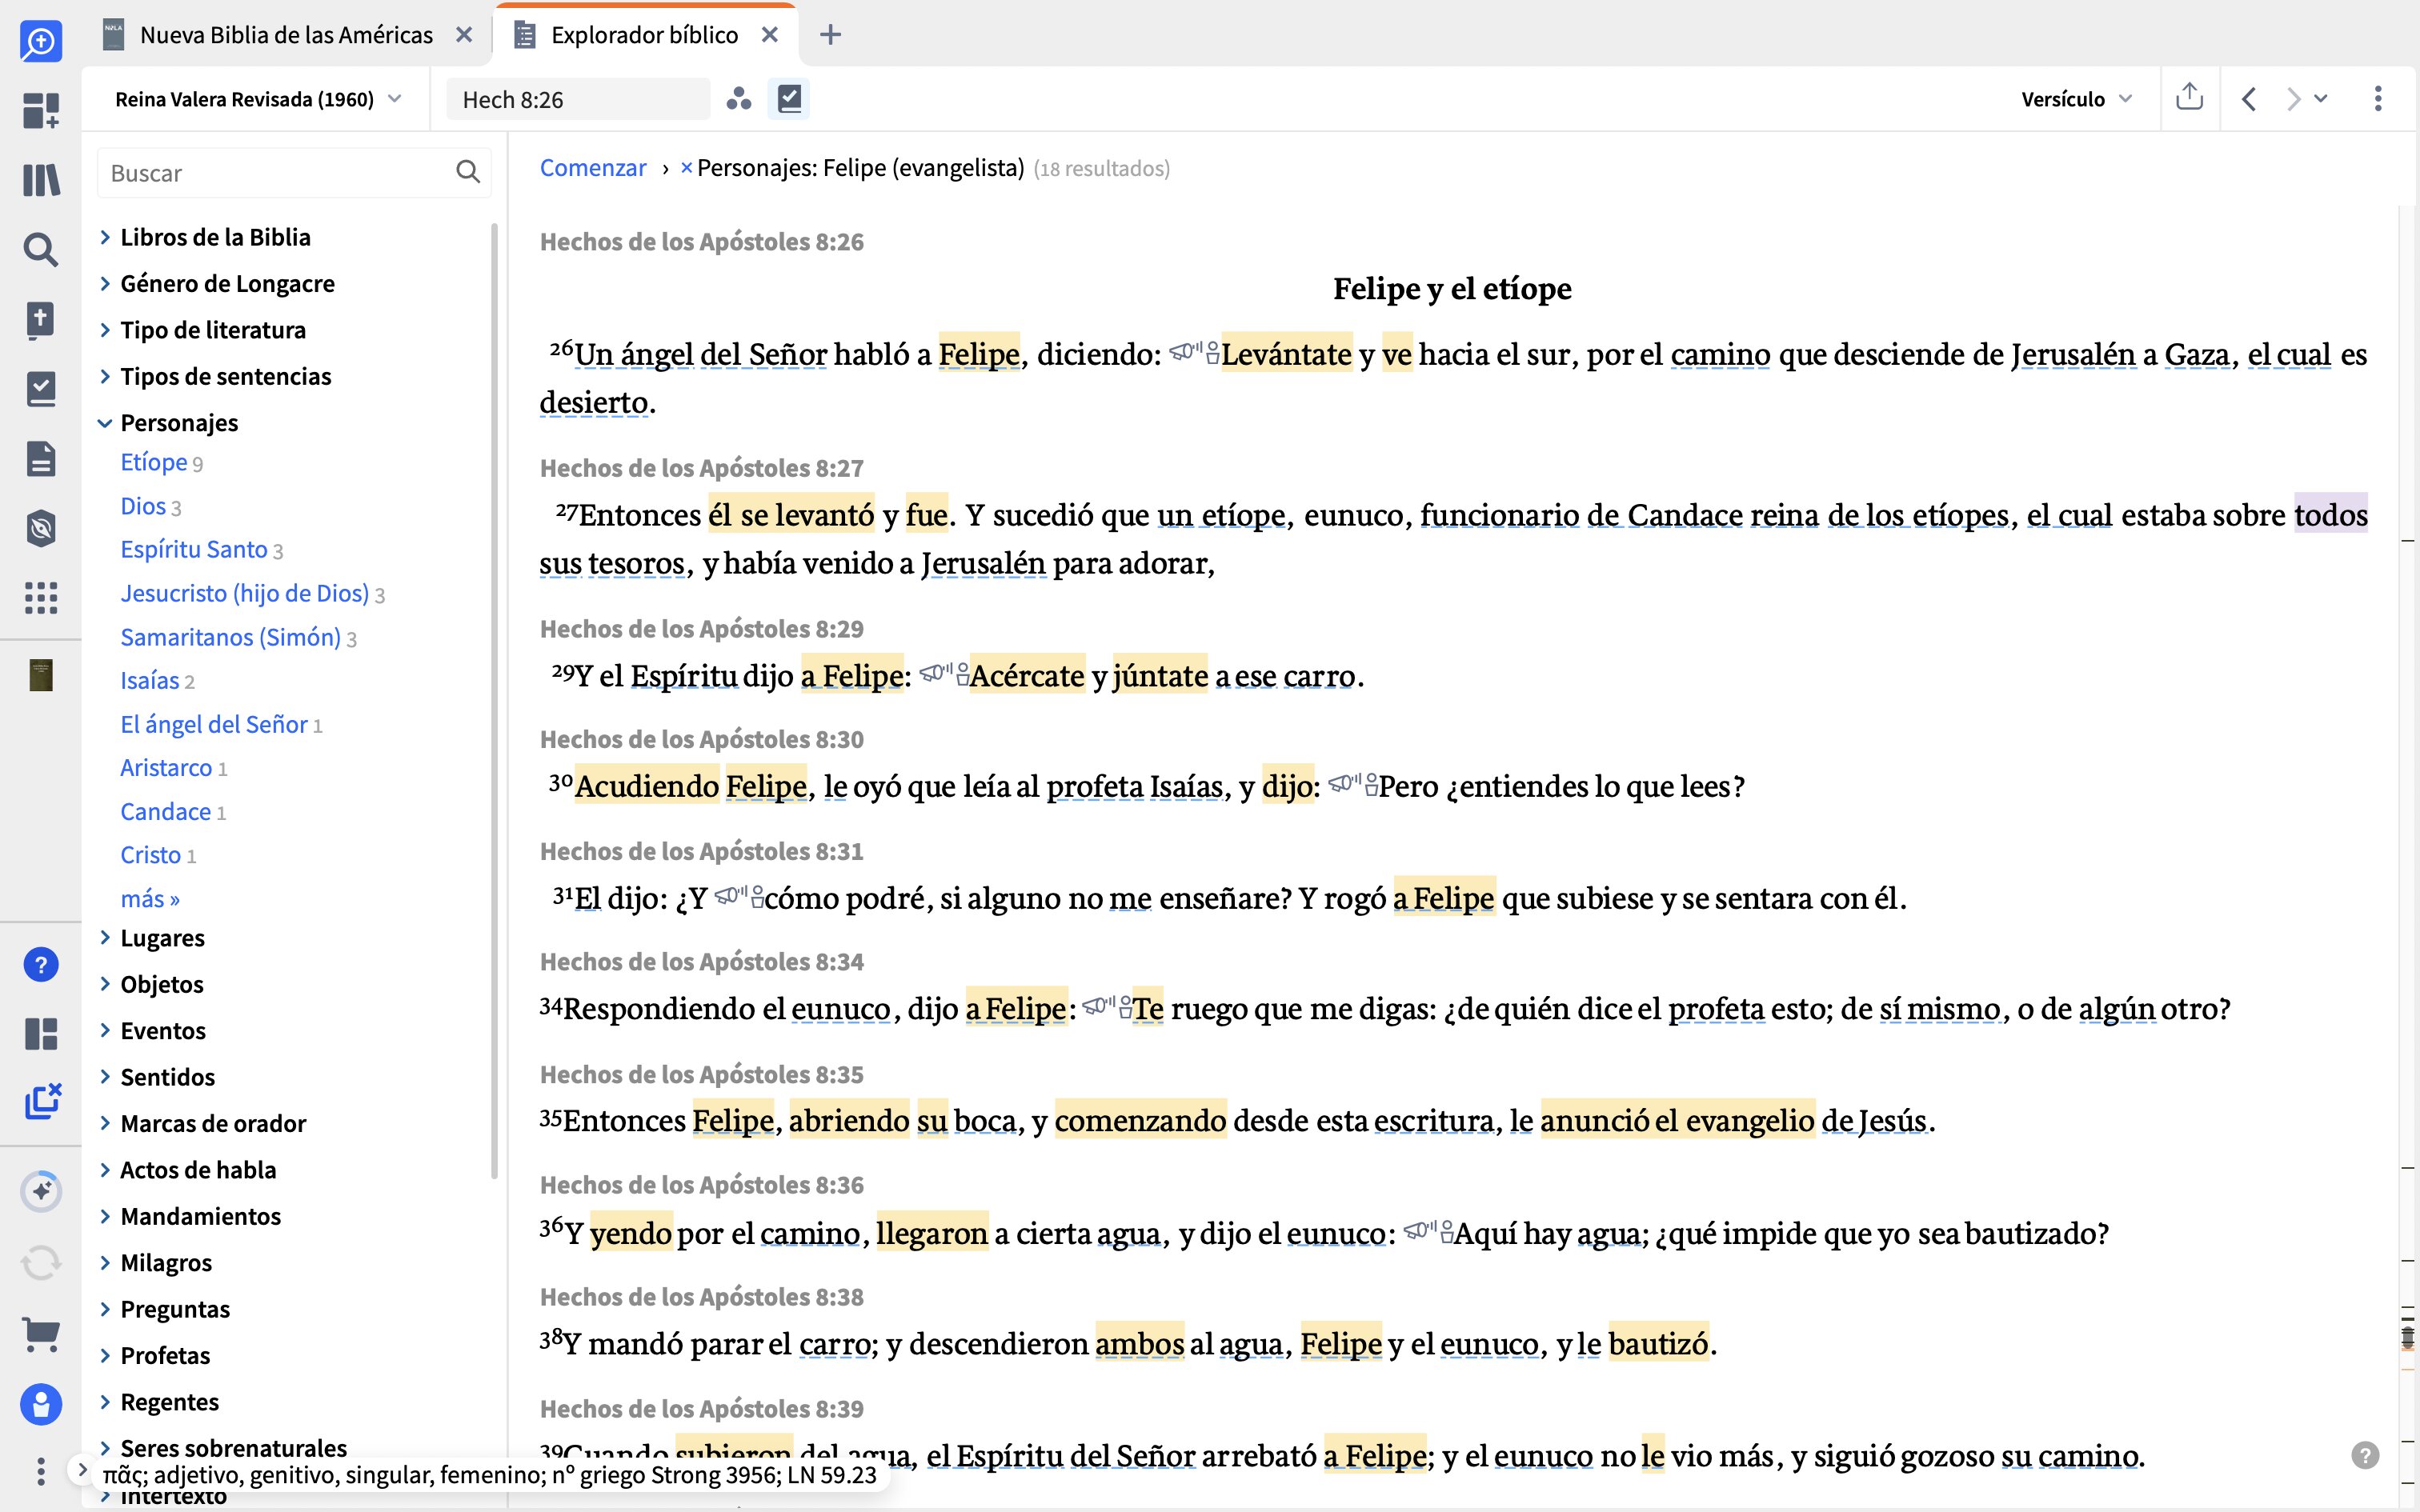
Task: Expand the Preguntas section
Action: pos(105,1309)
